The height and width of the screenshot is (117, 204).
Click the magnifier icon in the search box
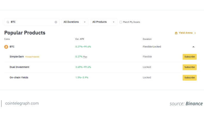pos(8,22)
